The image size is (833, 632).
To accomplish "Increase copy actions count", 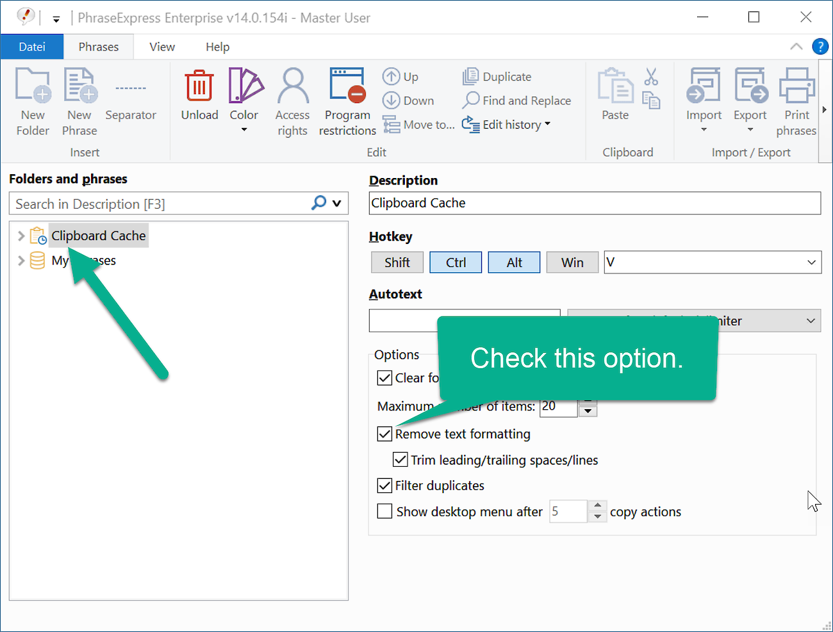I will [x=597, y=505].
